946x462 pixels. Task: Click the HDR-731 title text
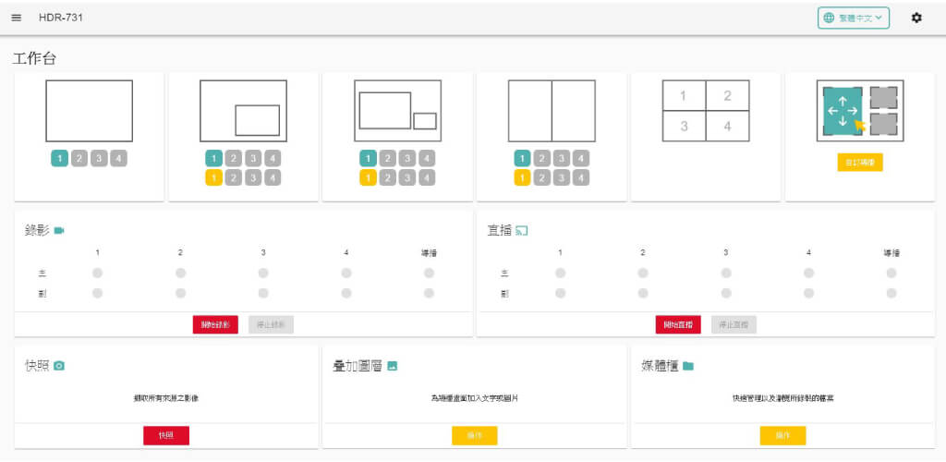coord(61,18)
